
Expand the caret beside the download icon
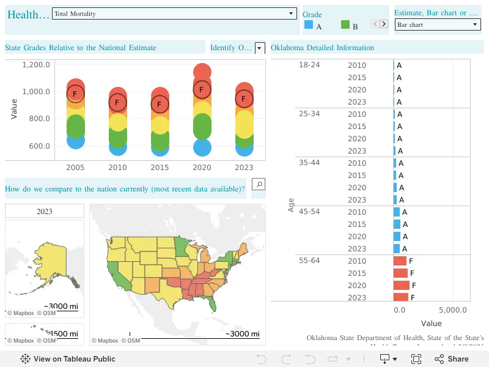(395, 359)
